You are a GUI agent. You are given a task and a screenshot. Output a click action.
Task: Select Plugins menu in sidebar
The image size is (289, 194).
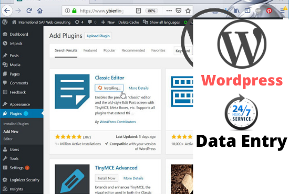click(x=22, y=113)
